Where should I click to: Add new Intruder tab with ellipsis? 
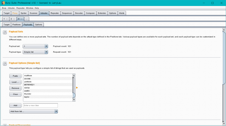27,19
